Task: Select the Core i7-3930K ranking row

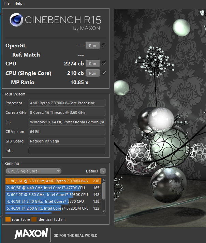Action: point(53,195)
